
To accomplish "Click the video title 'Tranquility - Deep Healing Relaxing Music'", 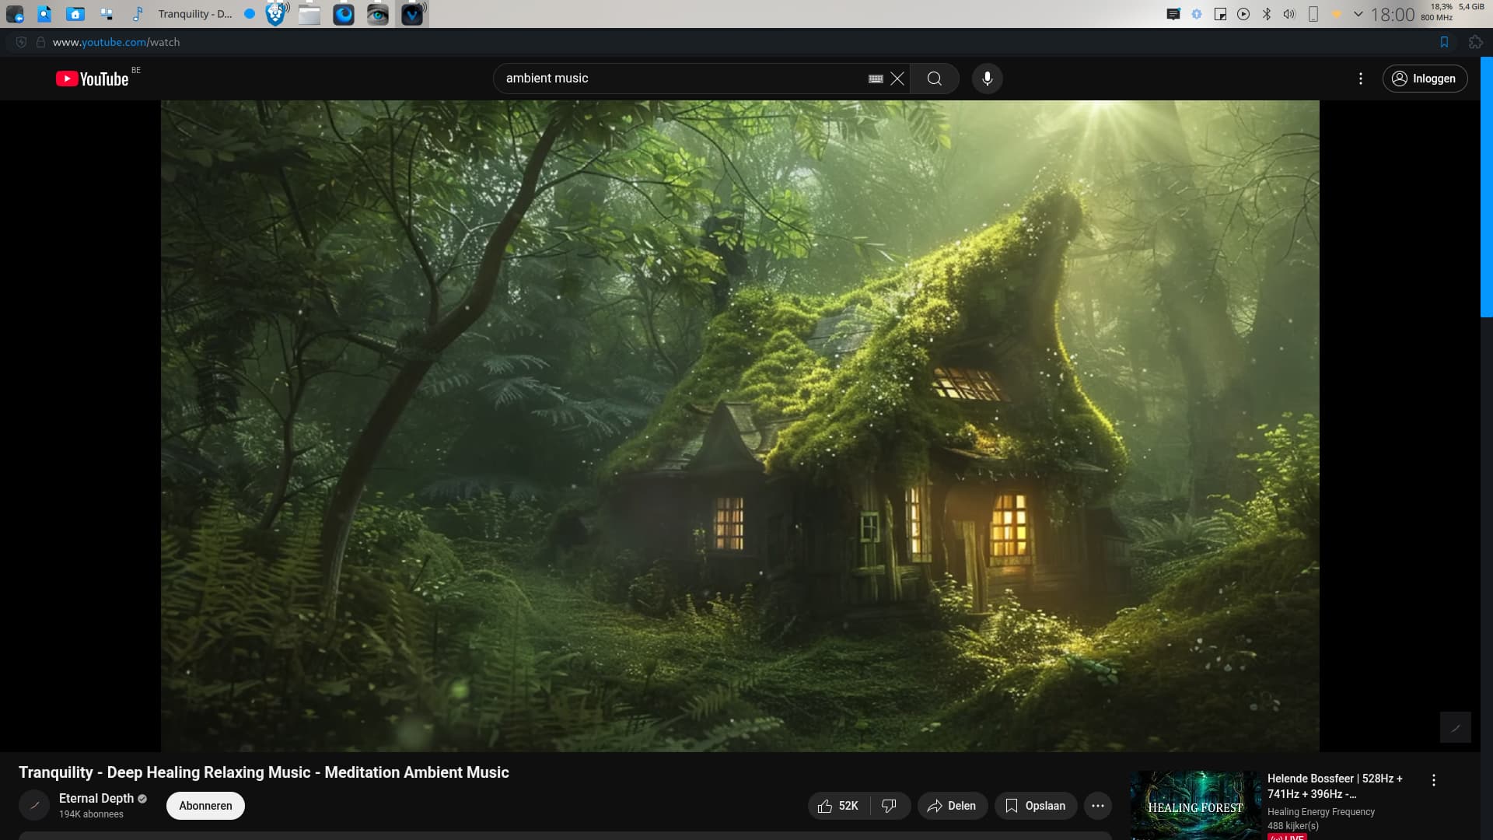I will tap(264, 772).
